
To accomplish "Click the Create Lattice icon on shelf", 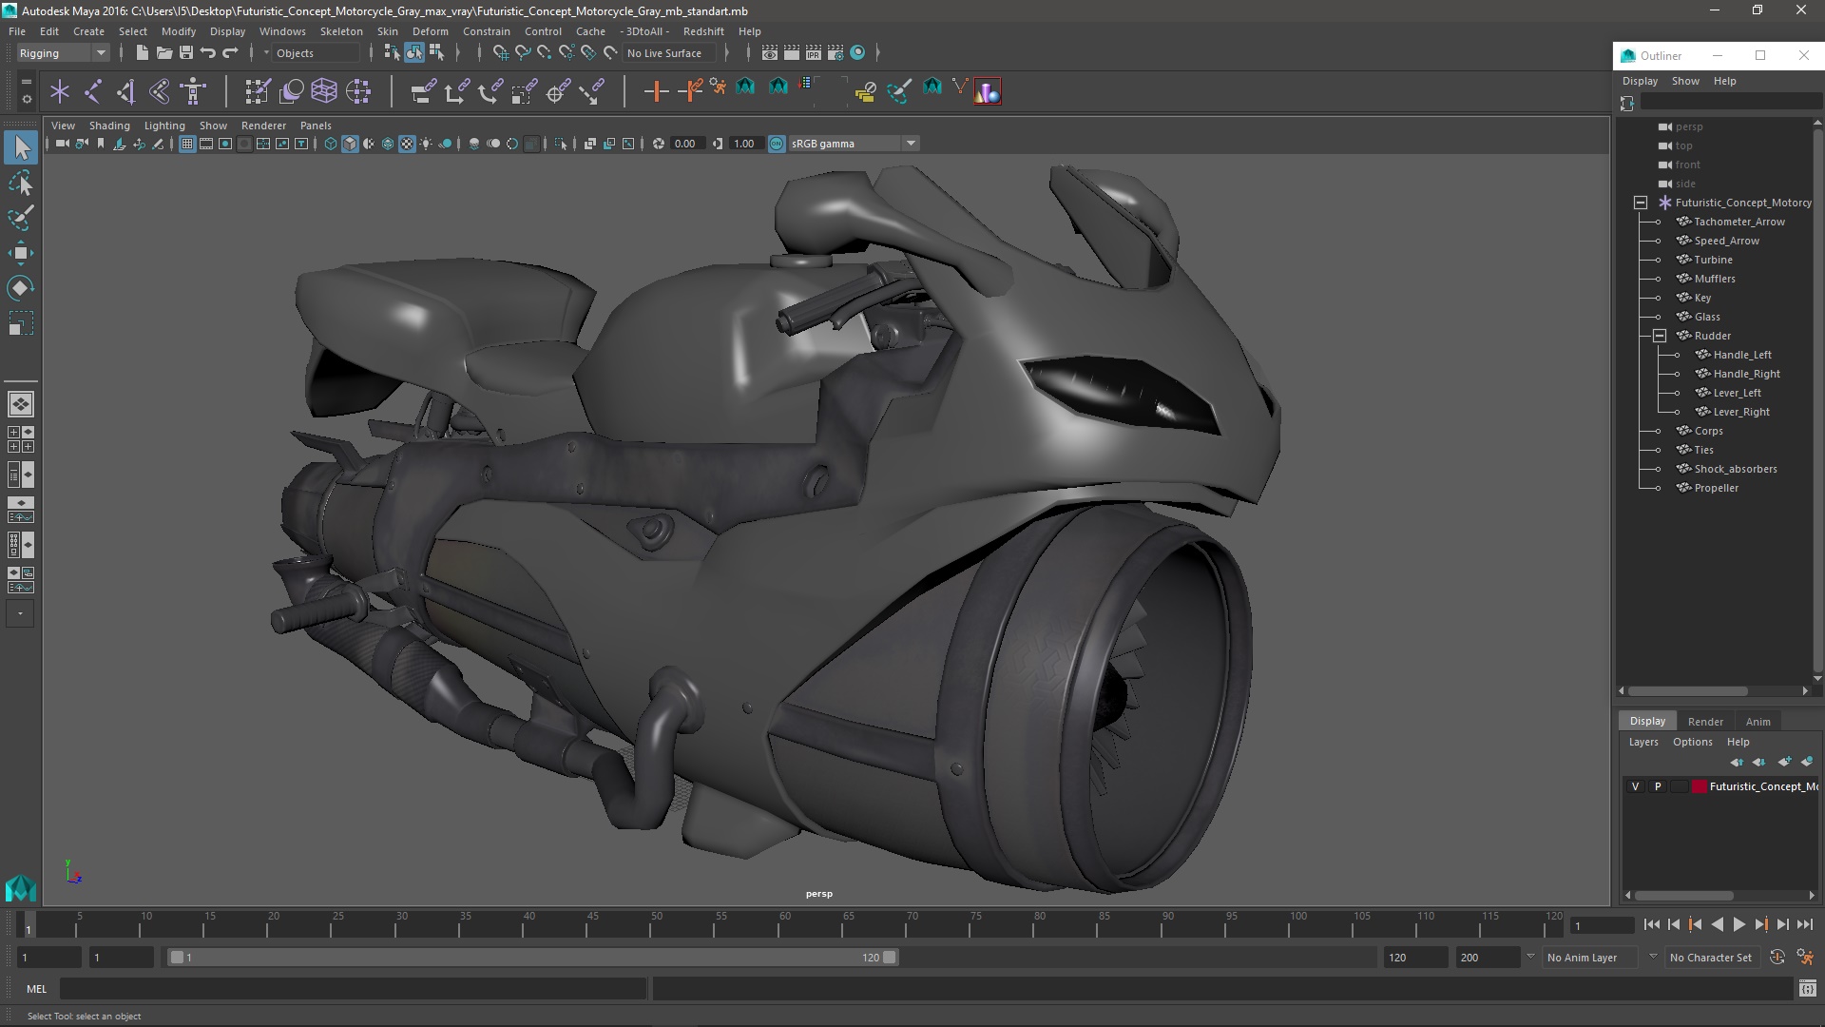I will [324, 91].
